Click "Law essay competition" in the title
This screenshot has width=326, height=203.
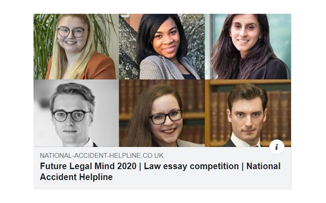coord(191,166)
